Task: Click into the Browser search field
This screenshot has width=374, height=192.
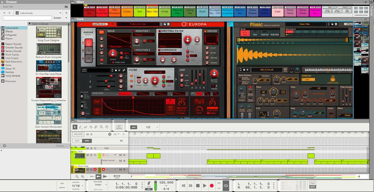Action: (x=28, y=18)
